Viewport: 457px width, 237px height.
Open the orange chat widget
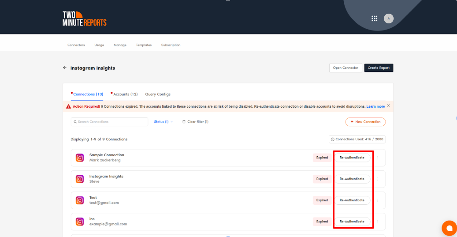coord(450,228)
